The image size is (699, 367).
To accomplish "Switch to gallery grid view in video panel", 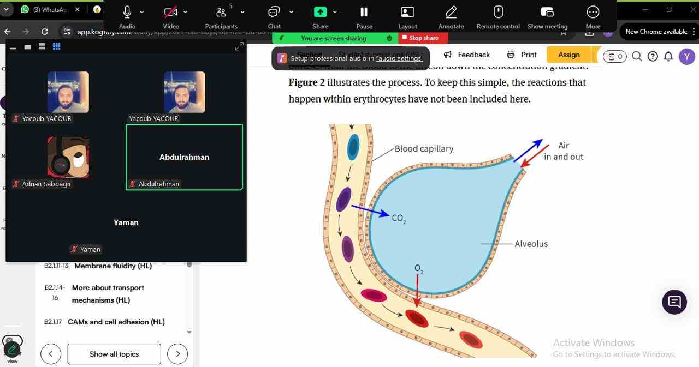I will coord(56,46).
